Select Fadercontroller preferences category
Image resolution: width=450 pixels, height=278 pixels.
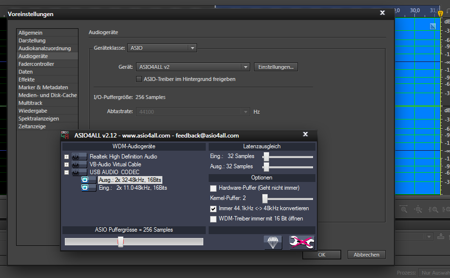(x=47, y=64)
